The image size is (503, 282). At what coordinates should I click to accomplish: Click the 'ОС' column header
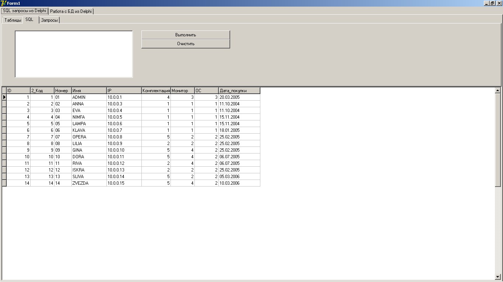(x=207, y=91)
